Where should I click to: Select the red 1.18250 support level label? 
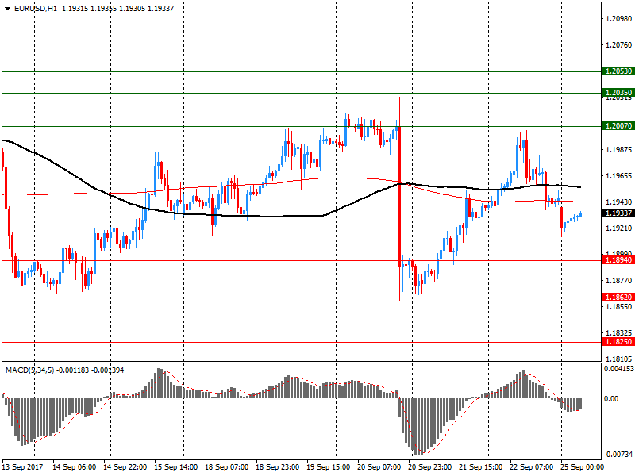coord(618,342)
